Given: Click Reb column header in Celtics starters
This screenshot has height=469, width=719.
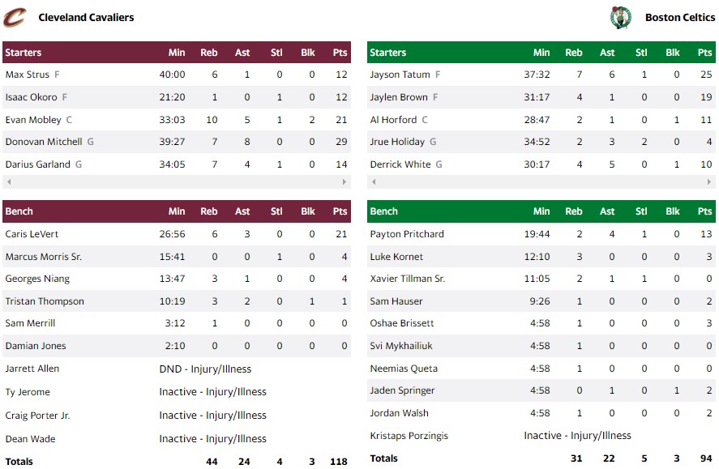Looking at the screenshot, I should tap(573, 53).
